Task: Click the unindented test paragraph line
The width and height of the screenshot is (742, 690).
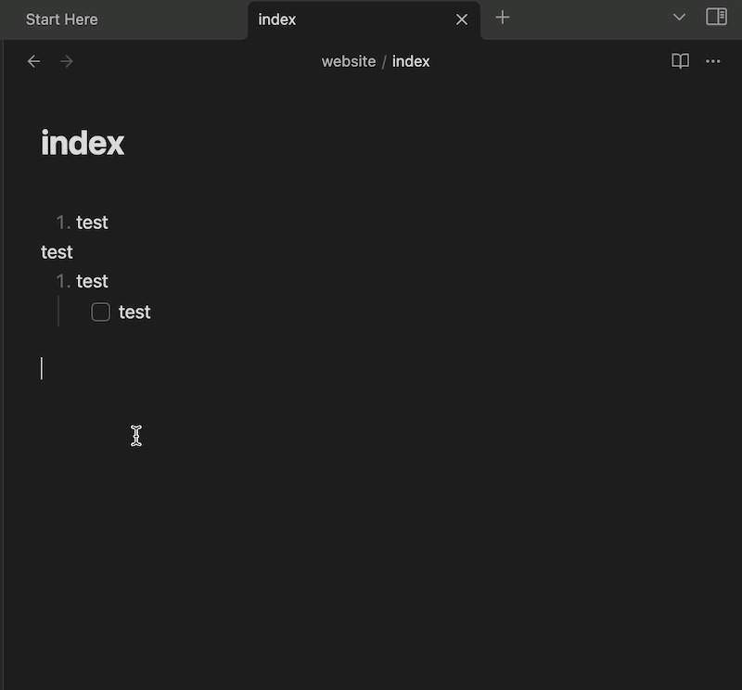Action: (57, 252)
